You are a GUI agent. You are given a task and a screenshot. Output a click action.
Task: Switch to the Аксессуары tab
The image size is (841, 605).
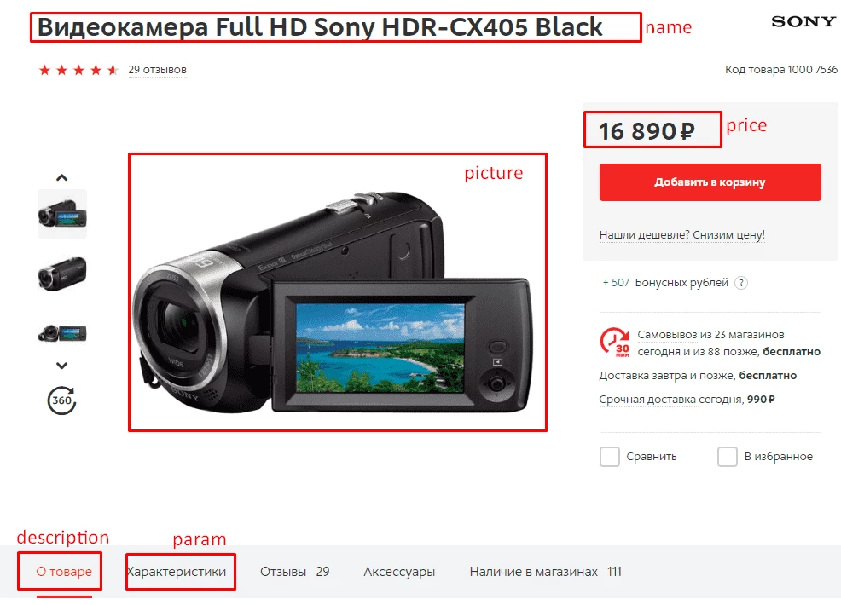pyautogui.click(x=399, y=573)
